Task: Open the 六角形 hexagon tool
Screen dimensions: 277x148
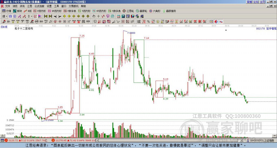Action: tap(155, 11)
